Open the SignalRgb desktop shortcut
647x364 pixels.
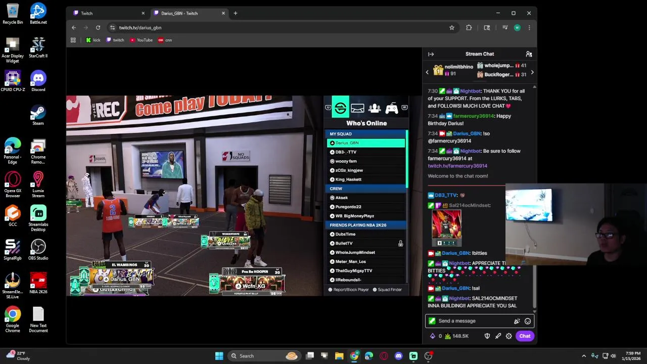click(13, 250)
